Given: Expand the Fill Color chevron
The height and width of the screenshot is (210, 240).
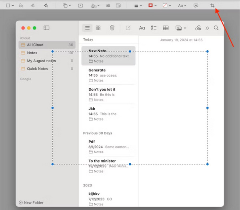Looking at the screenshot, I should 170,6.
